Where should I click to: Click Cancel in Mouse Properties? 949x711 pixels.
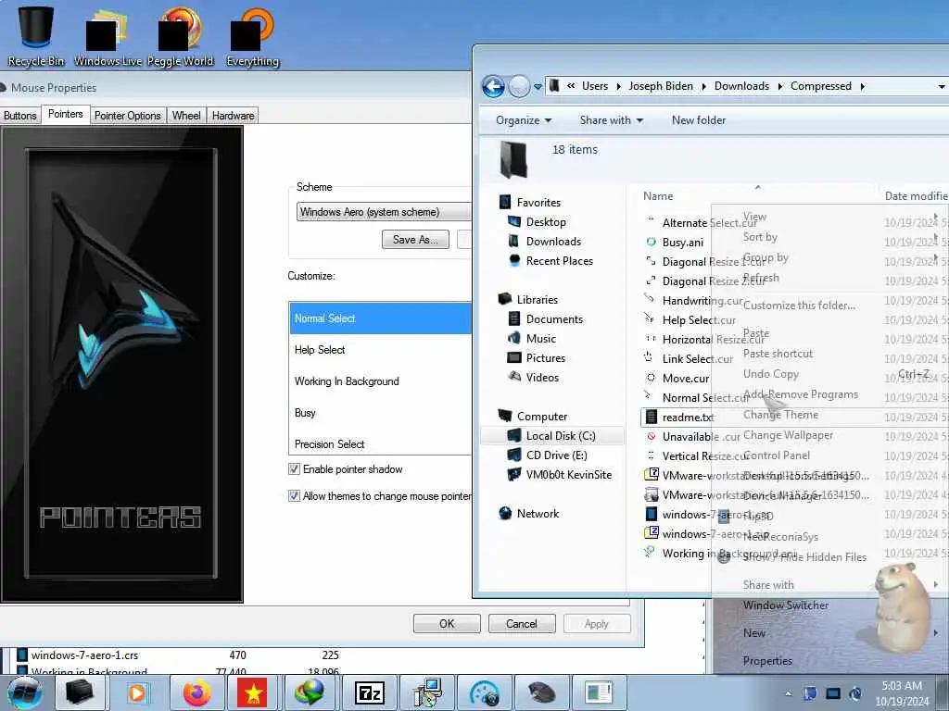pyautogui.click(x=522, y=624)
